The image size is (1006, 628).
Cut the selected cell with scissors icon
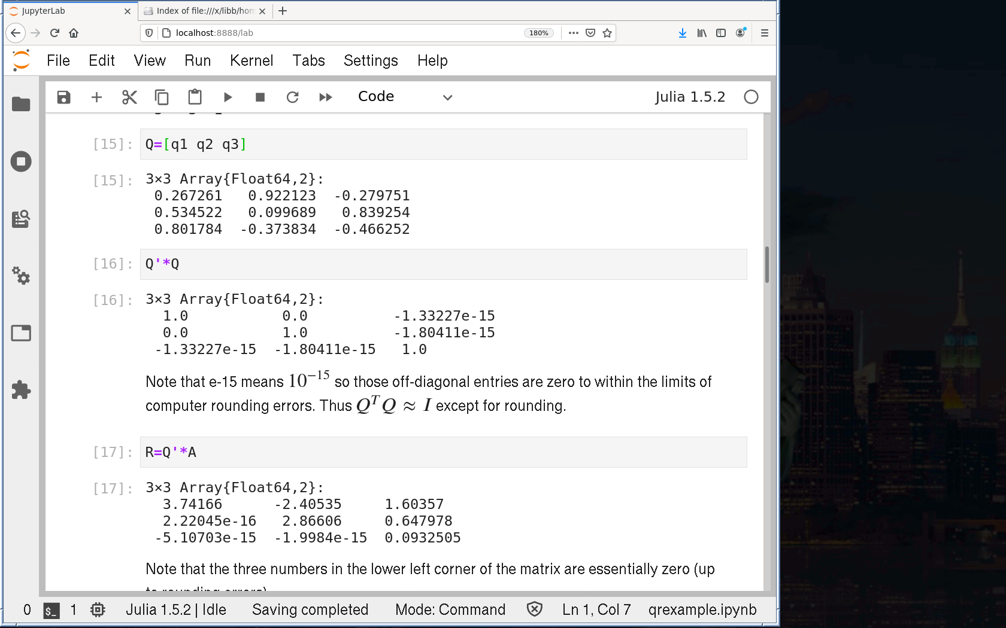pyautogui.click(x=129, y=97)
